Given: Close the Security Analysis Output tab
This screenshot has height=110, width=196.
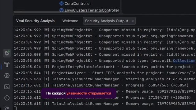Looking at the screenshot, I should click(133, 21).
